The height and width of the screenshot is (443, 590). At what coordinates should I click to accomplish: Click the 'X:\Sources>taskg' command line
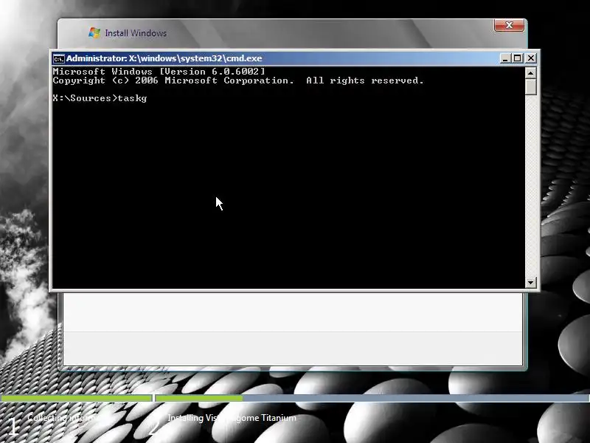(x=100, y=98)
